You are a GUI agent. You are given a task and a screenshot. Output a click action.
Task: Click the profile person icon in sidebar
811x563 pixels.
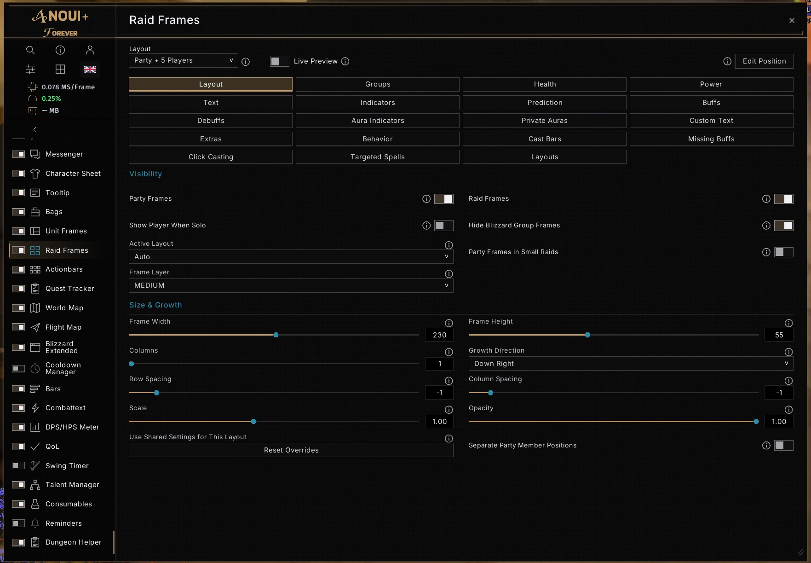(90, 50)
